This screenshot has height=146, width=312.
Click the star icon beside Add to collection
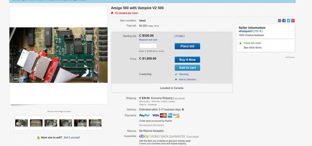point(176,79)
